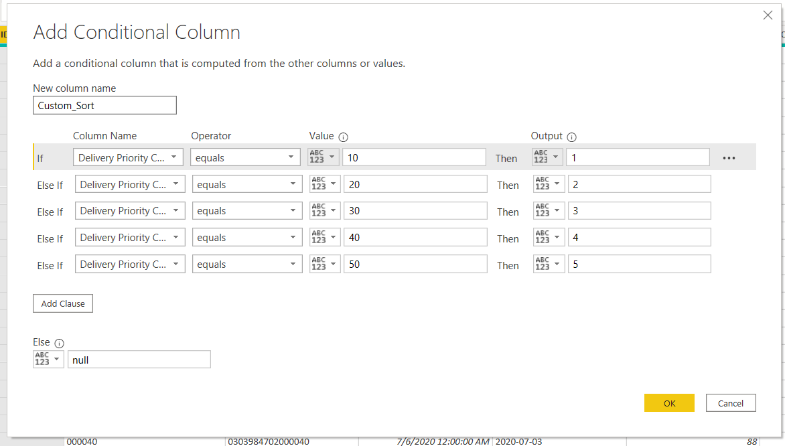Open the output type selector for output 5
This screenshot has height=446, width=785.
pyautogui.click(x=549, y=264)
